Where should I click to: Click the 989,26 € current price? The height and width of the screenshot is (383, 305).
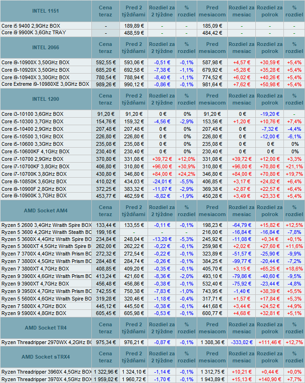[105, 84]
